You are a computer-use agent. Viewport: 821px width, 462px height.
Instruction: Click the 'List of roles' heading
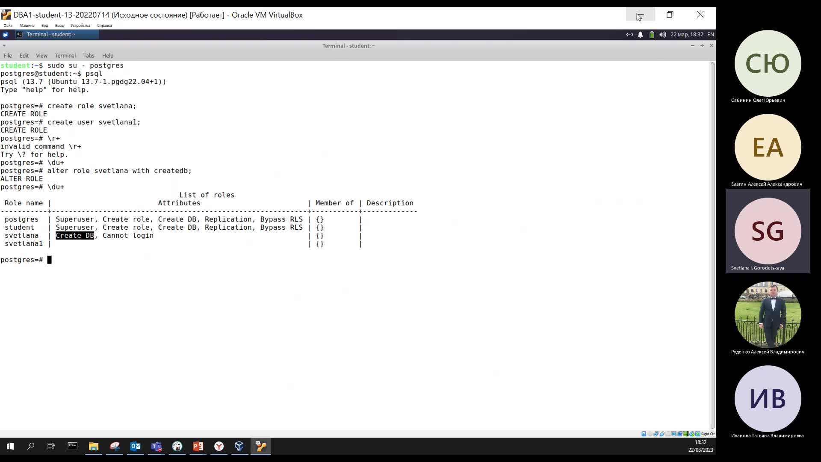click(207, 195)
